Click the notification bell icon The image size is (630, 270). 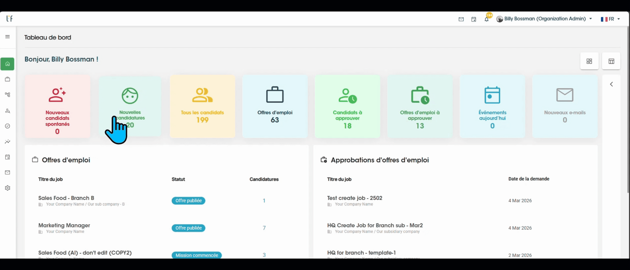coord(486,19)
